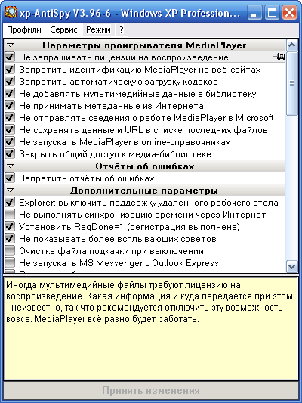The height and width of the screenshot is (403, 302).
Task: Toggle "Запретить отчёты об ошибках" checkbox
Action: pos(10,178)
